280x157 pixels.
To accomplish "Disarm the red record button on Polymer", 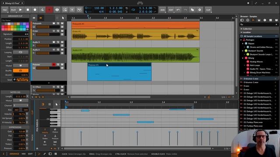I will (x=54, y=65).
